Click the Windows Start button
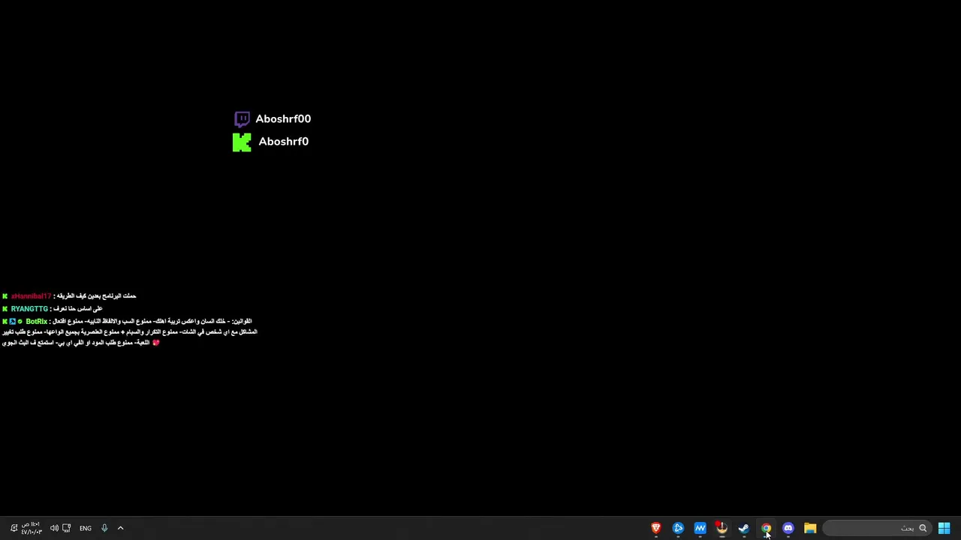 point(944,528)
